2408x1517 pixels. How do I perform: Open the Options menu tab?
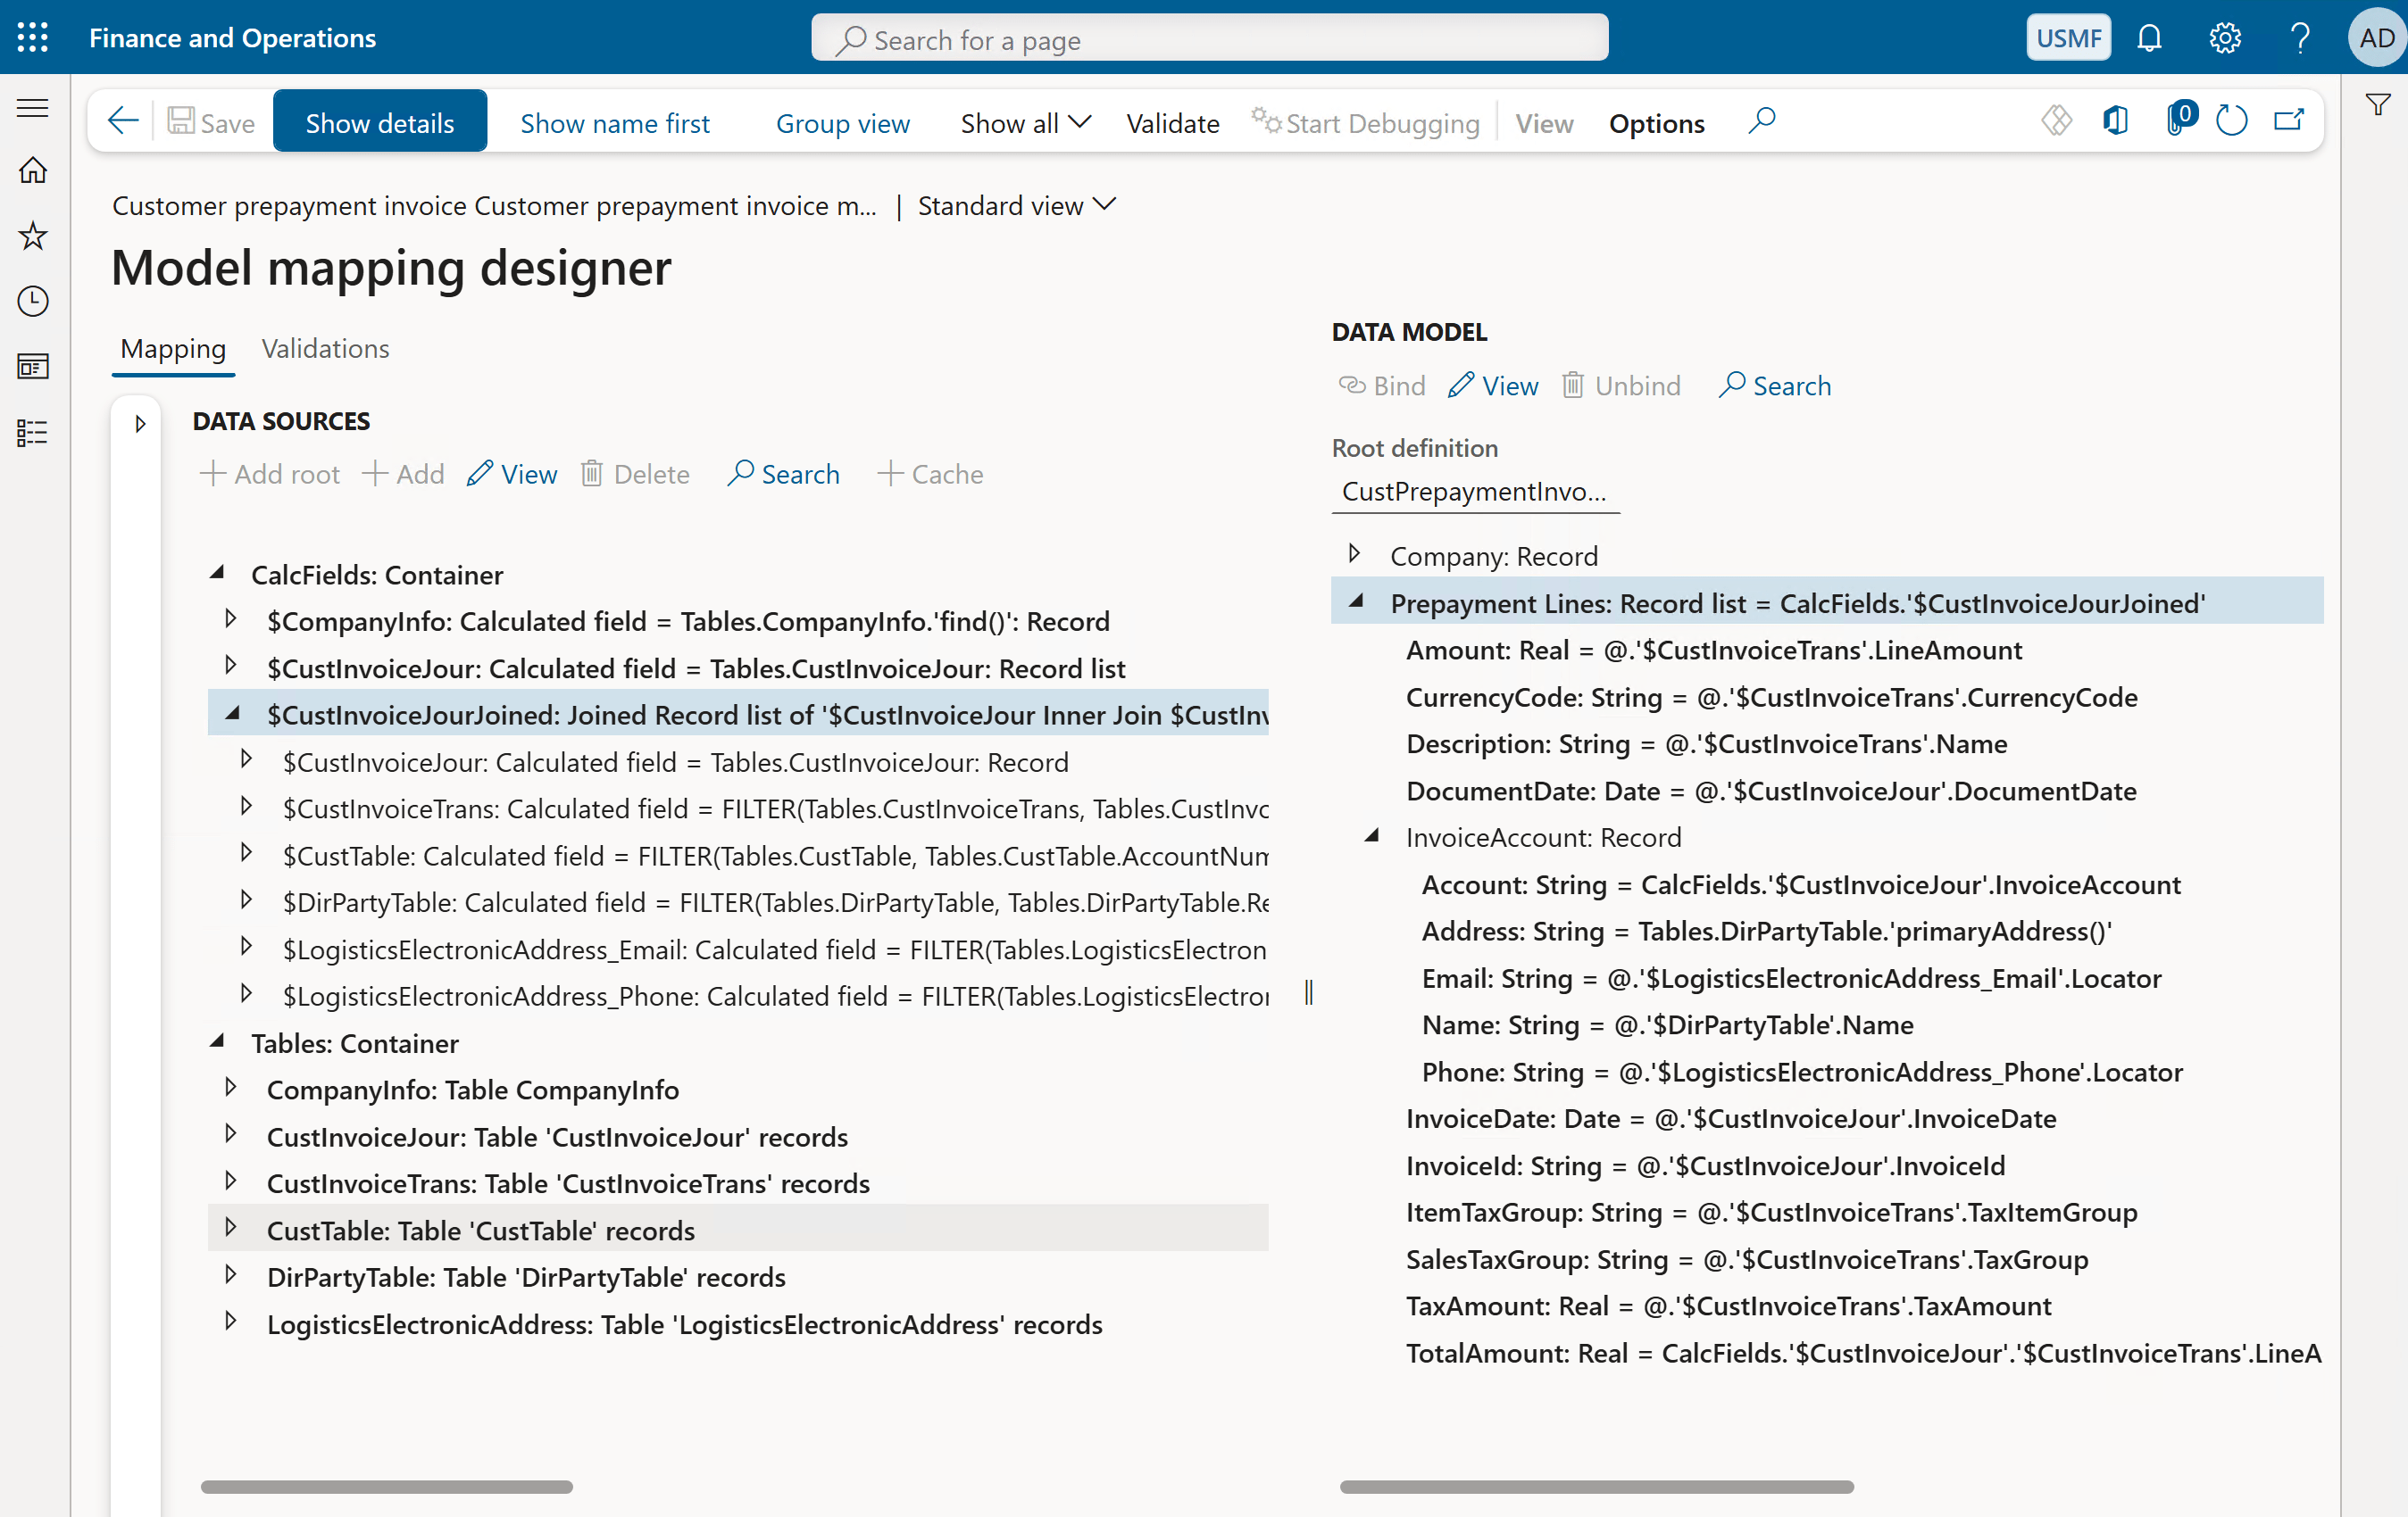(x=1656, y=123)
